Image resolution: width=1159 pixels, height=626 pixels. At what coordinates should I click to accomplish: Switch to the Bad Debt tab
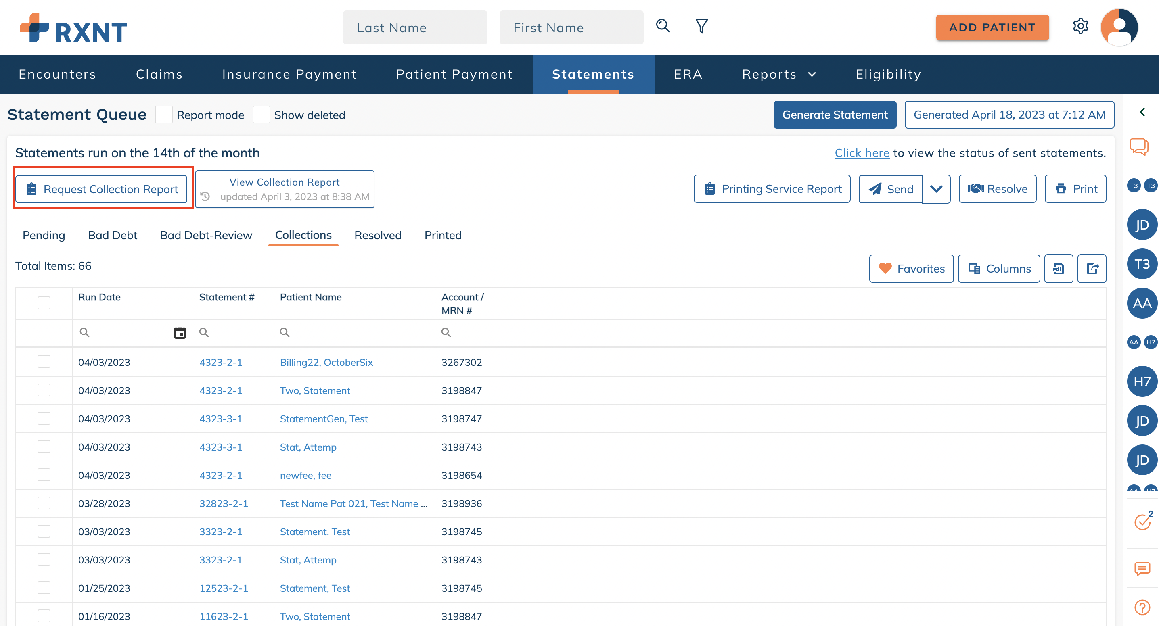pyautogui.click(x=112, y=235)
